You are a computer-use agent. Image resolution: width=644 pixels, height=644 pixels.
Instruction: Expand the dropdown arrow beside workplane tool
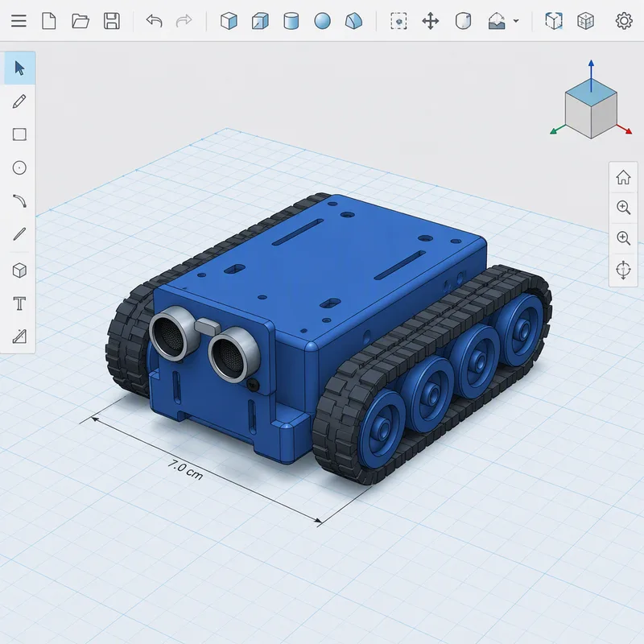(516, 21)
